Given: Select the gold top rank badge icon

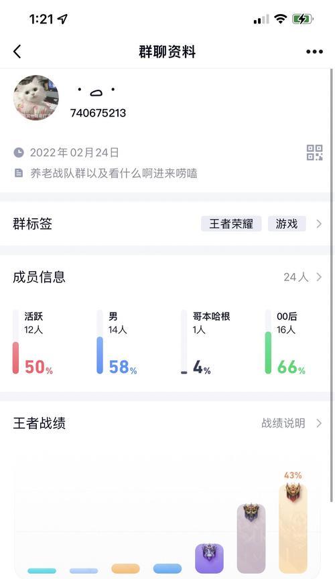Looking at the screenshot, I should [x=293, y=493].
